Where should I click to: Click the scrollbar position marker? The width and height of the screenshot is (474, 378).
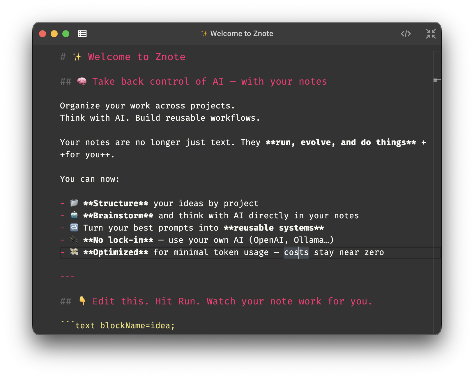(x=437, y=80)
